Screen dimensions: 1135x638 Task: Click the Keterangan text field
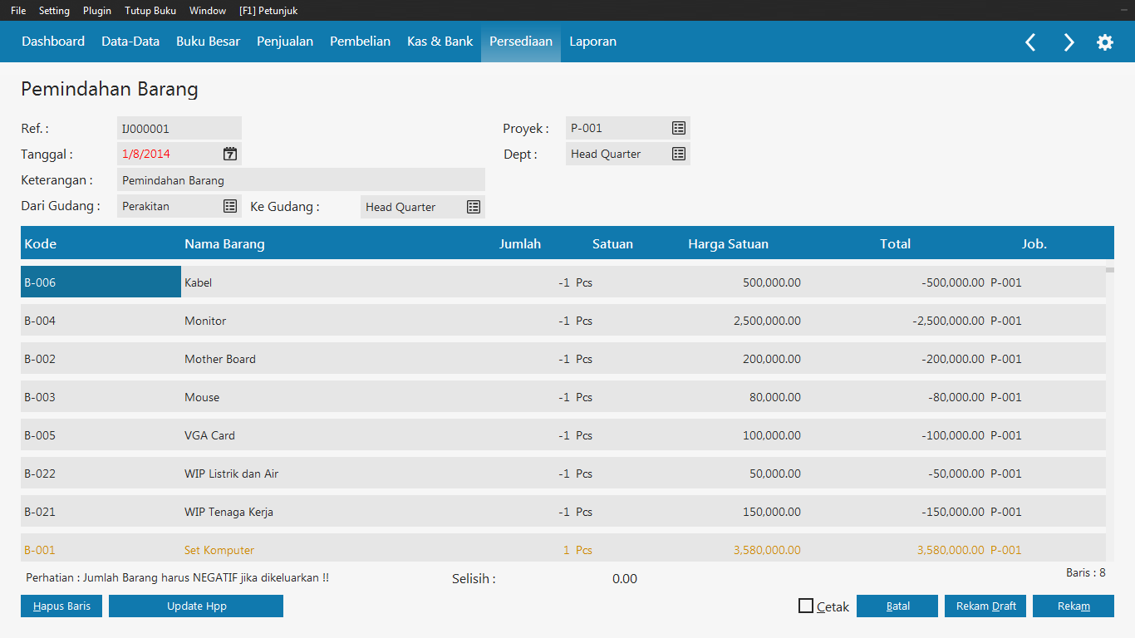pos(301,180)
